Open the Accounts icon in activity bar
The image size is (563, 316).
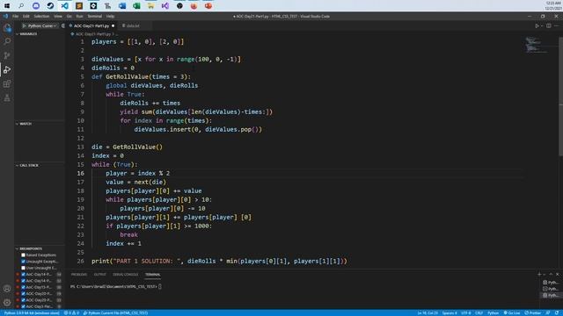(x=7, y=289)
